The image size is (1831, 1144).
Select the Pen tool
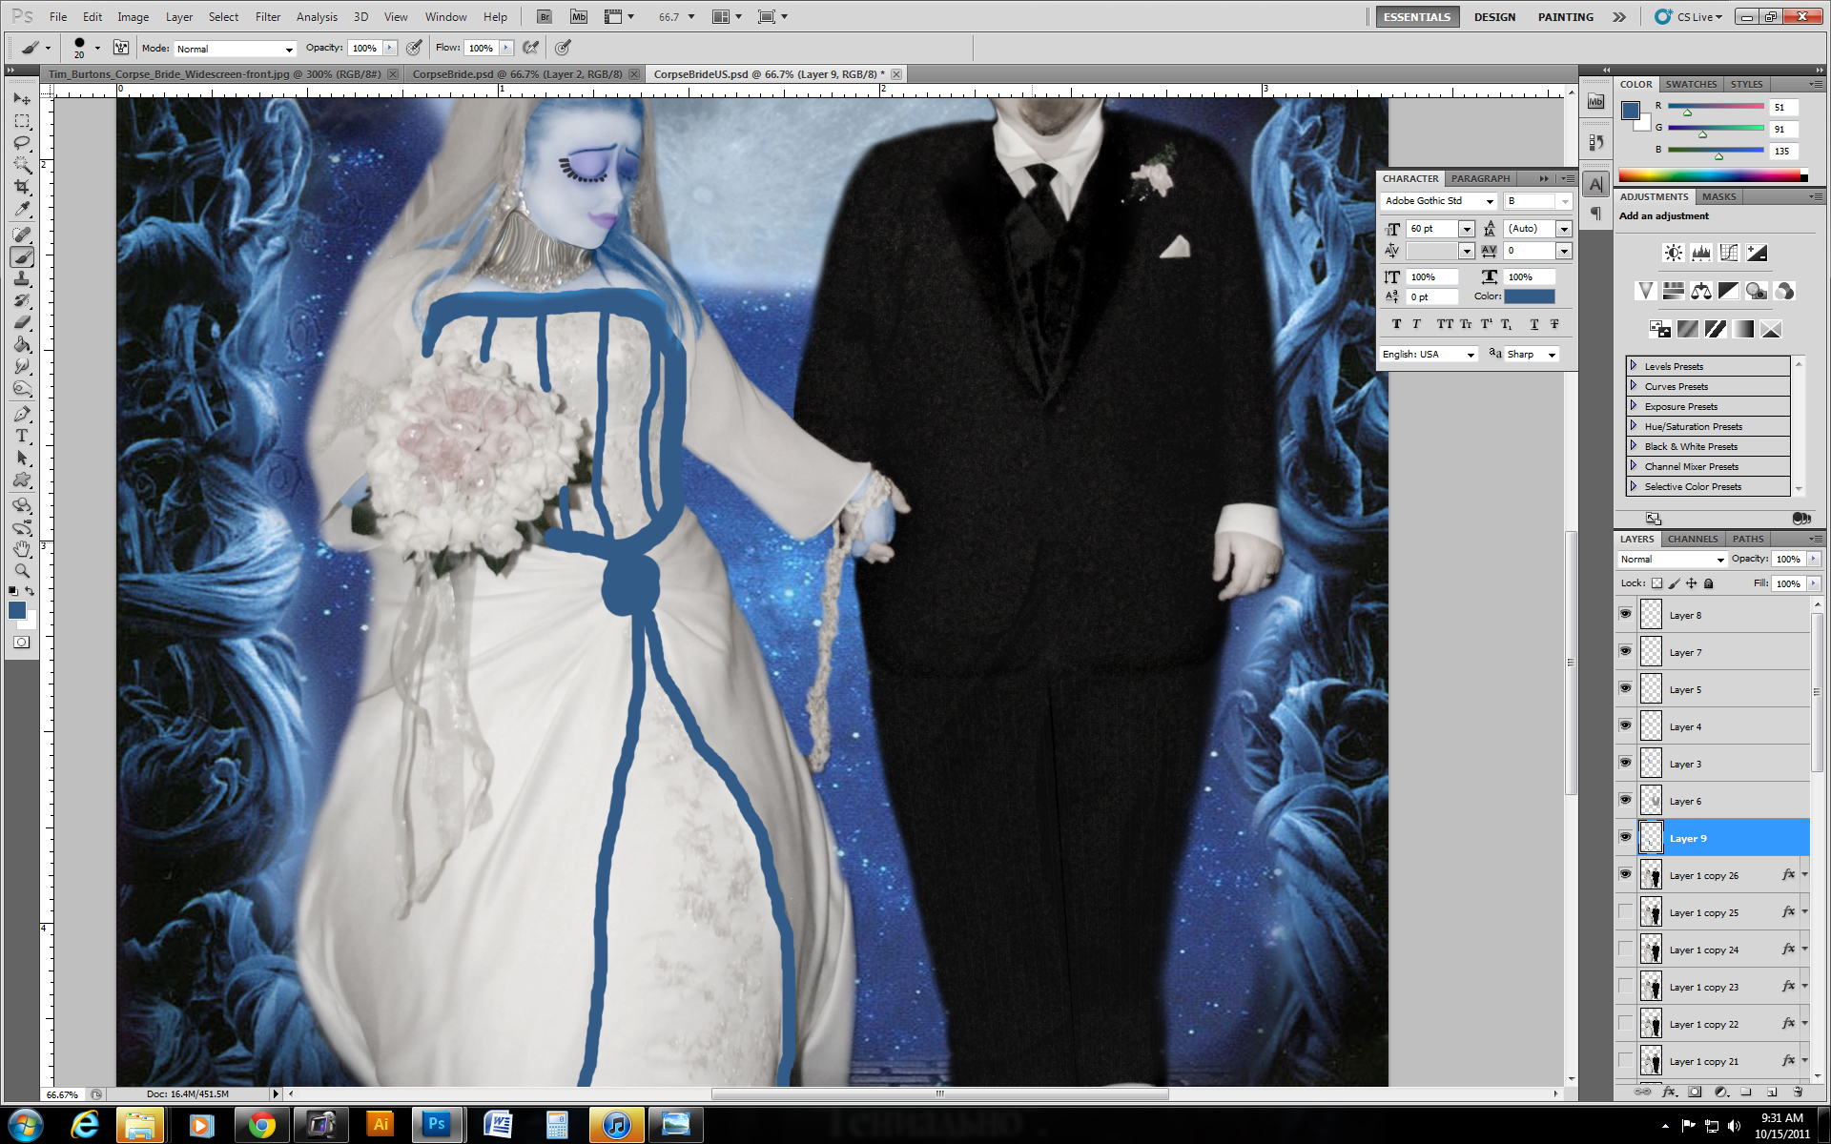pyautogui.click(x=22, y=414)
